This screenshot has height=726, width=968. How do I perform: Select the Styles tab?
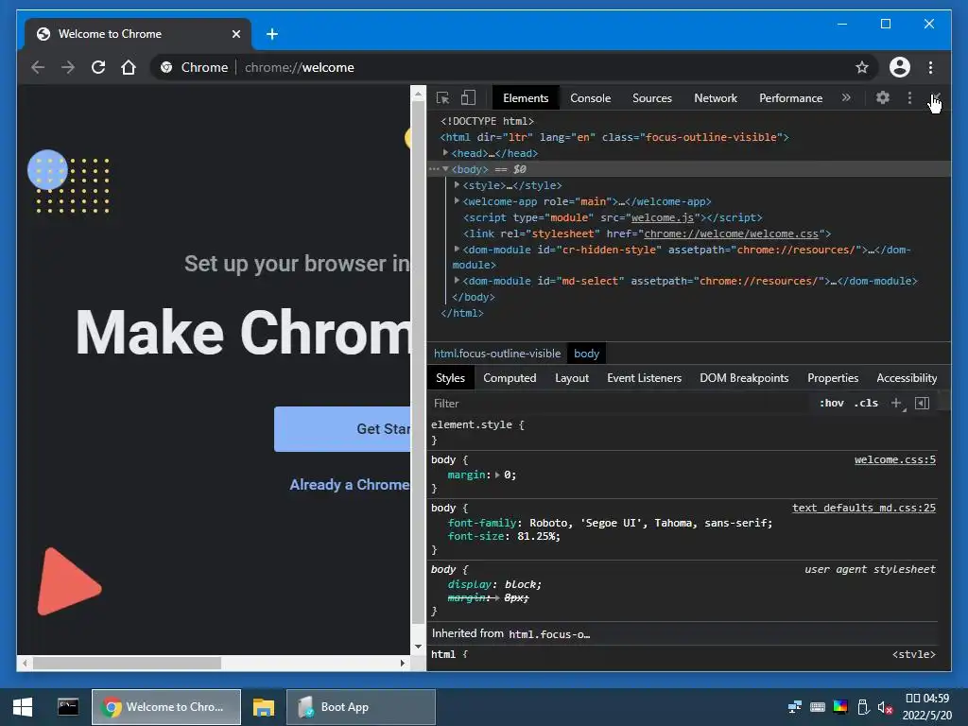coord(450,378)
